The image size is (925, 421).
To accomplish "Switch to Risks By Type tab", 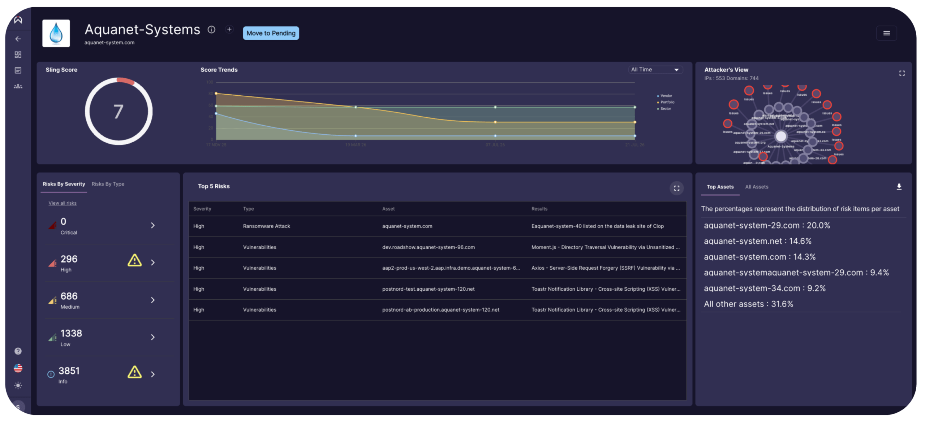I will pos(108,184).
